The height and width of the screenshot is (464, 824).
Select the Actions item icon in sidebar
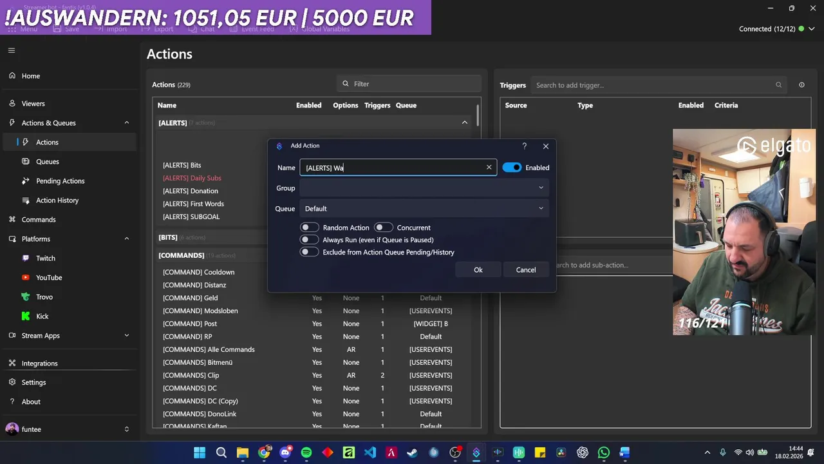(25, 142)
